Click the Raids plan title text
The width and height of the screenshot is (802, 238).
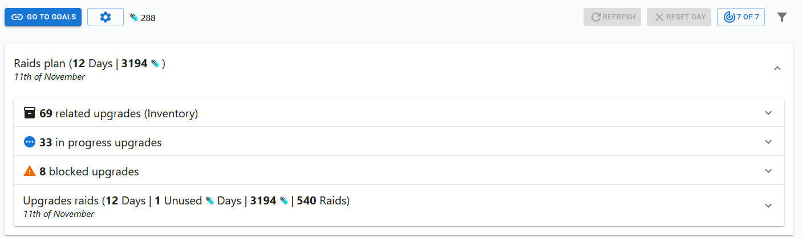(39, 64)
